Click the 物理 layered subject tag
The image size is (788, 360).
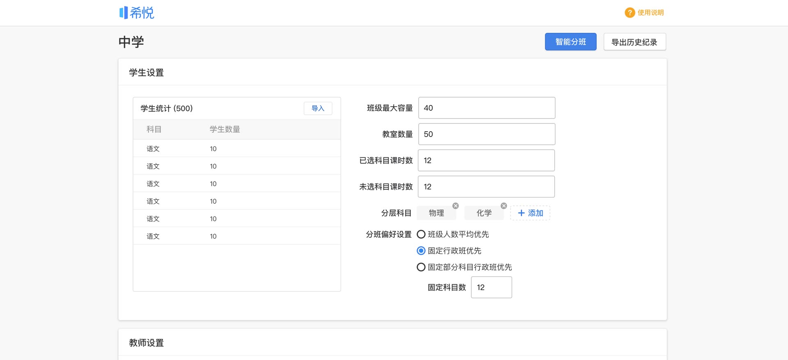(436, 213)
